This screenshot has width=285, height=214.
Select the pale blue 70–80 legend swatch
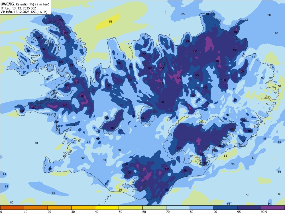point(178,208)
